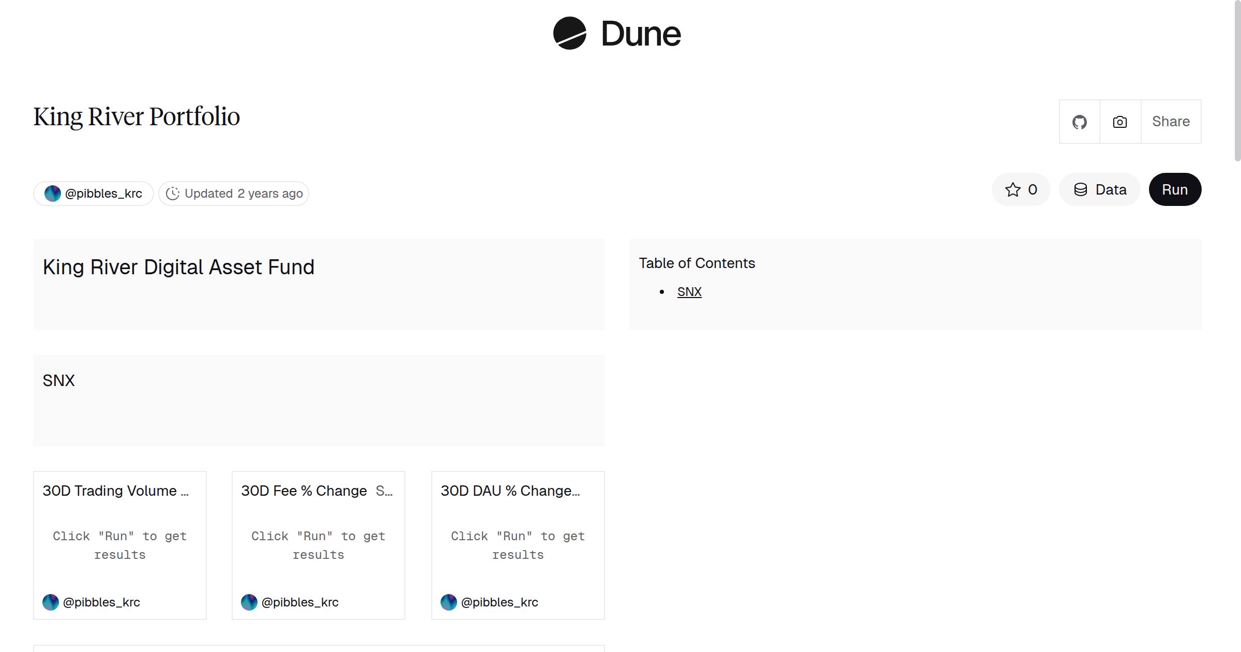Click the avatar in 30D Fee card

(249, 602)
